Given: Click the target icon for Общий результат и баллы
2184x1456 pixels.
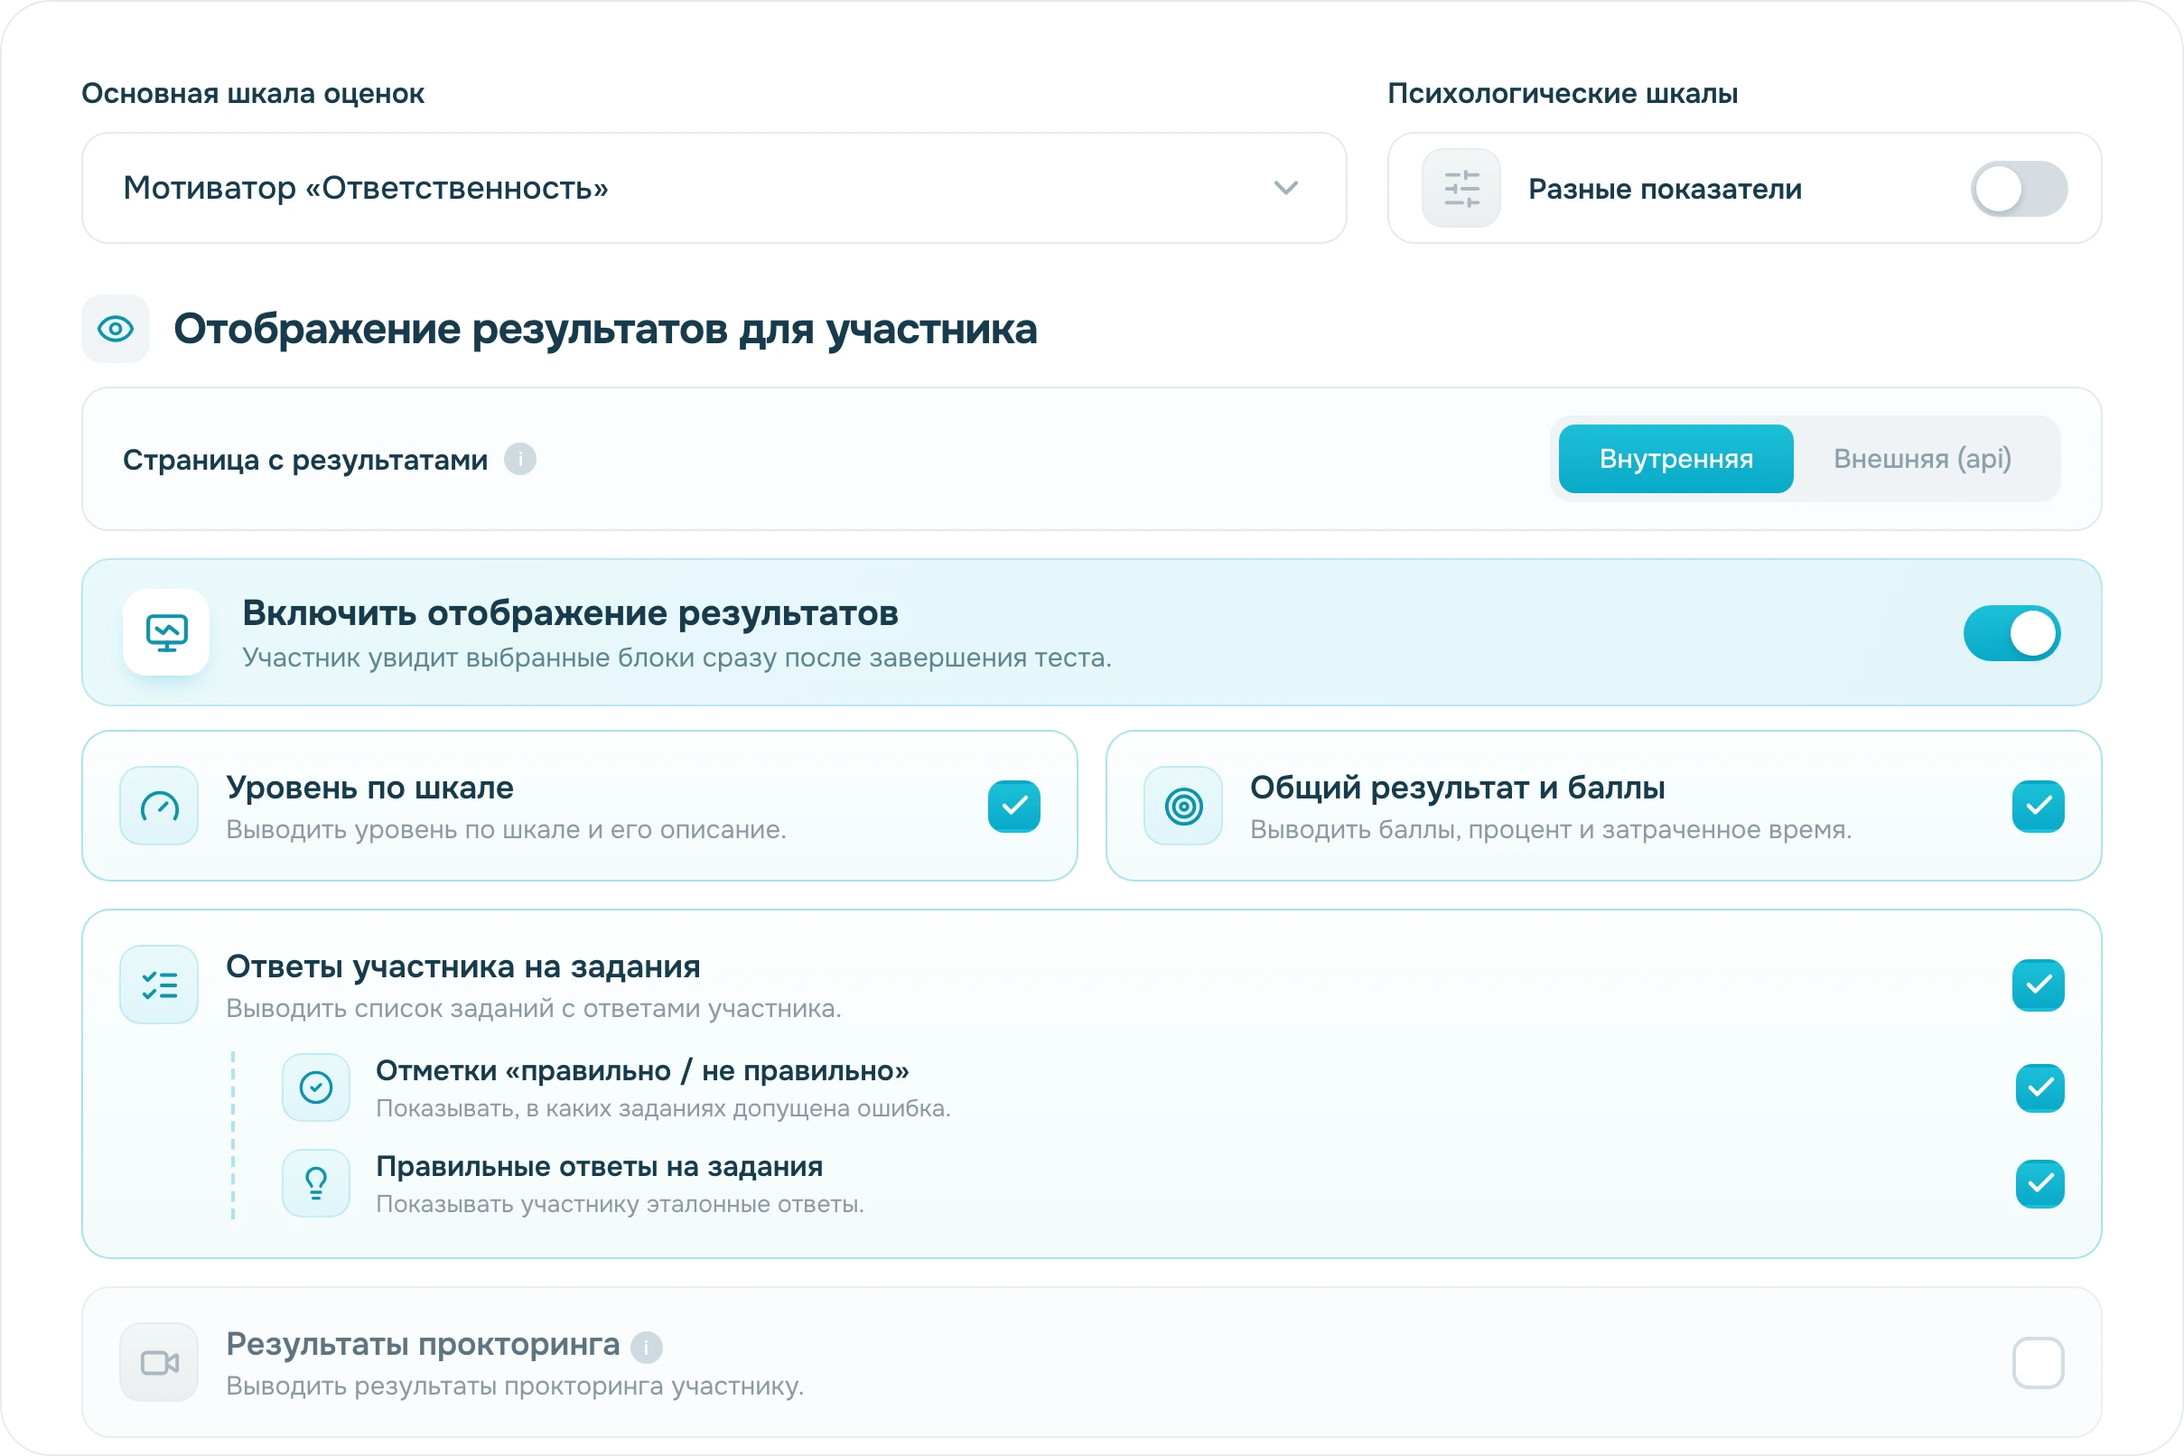Looking at the screenshot, I should pos(1183,805).
